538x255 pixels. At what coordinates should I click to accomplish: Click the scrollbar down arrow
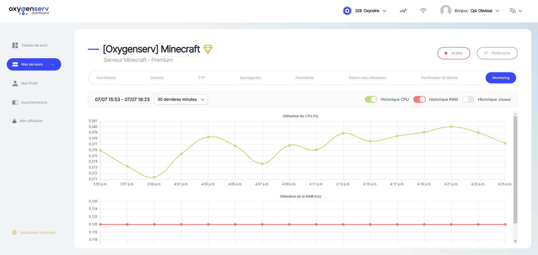pyautogui.click(x=515, y=241)
